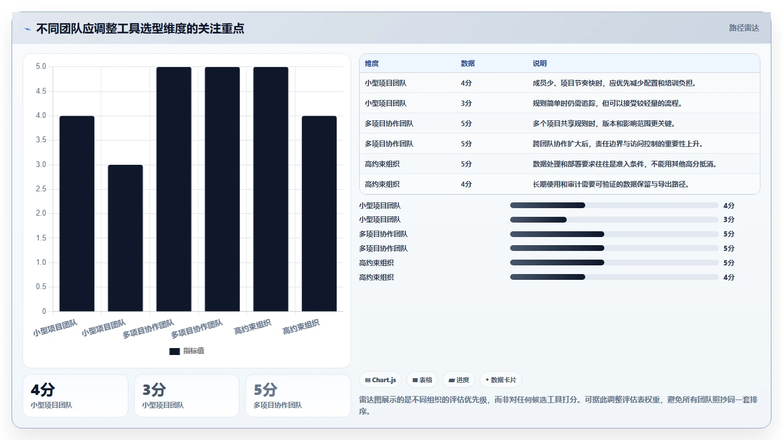The height and width of the screenshot is (440, 783).
Task: Click the Chart.js chip
Action: coord(381,380)
